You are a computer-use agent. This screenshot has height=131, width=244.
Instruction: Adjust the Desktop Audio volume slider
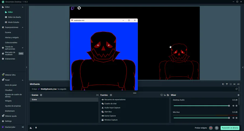tap(201, 106)
